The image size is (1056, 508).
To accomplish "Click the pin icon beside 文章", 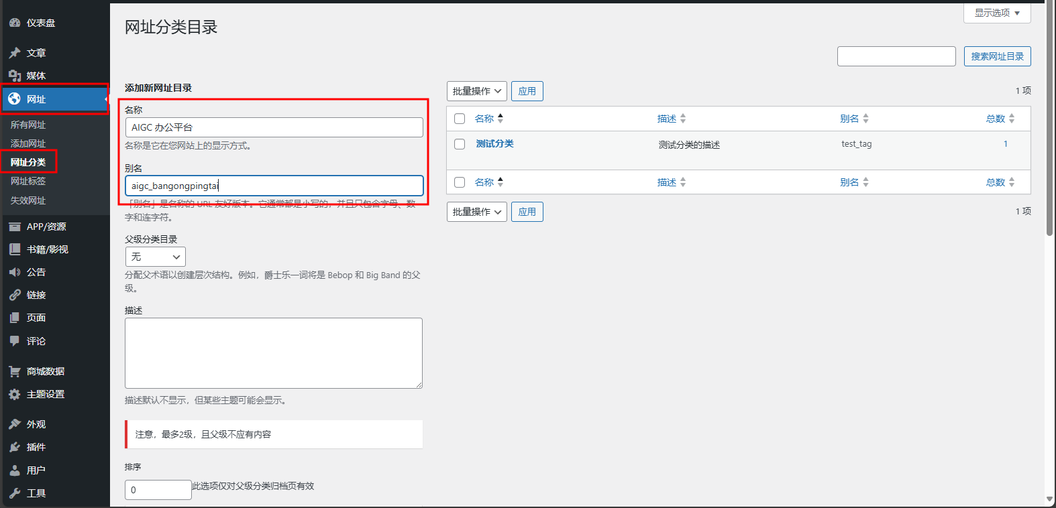I will 15,53.
